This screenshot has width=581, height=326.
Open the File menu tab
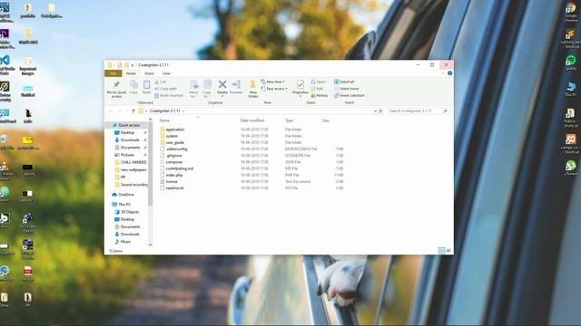pos(113,73)
